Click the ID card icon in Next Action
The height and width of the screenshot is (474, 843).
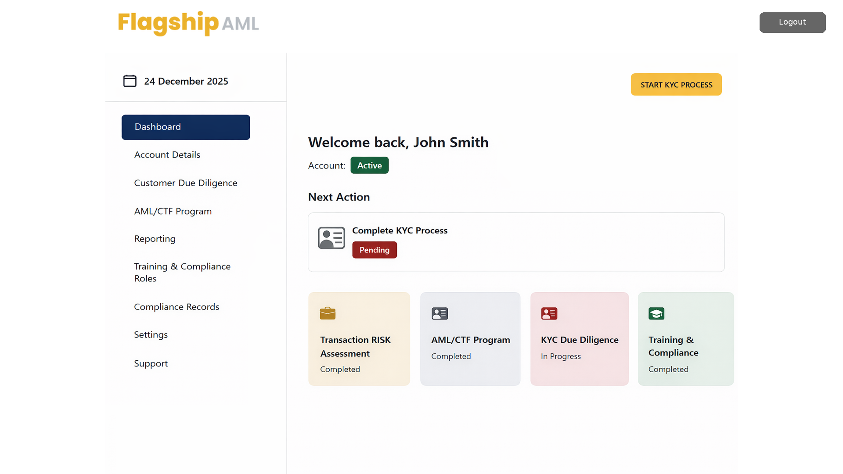point(331,238)
